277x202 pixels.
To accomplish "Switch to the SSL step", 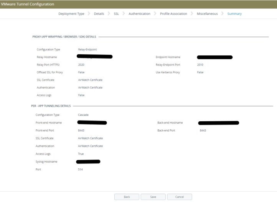I will point(116,14).
